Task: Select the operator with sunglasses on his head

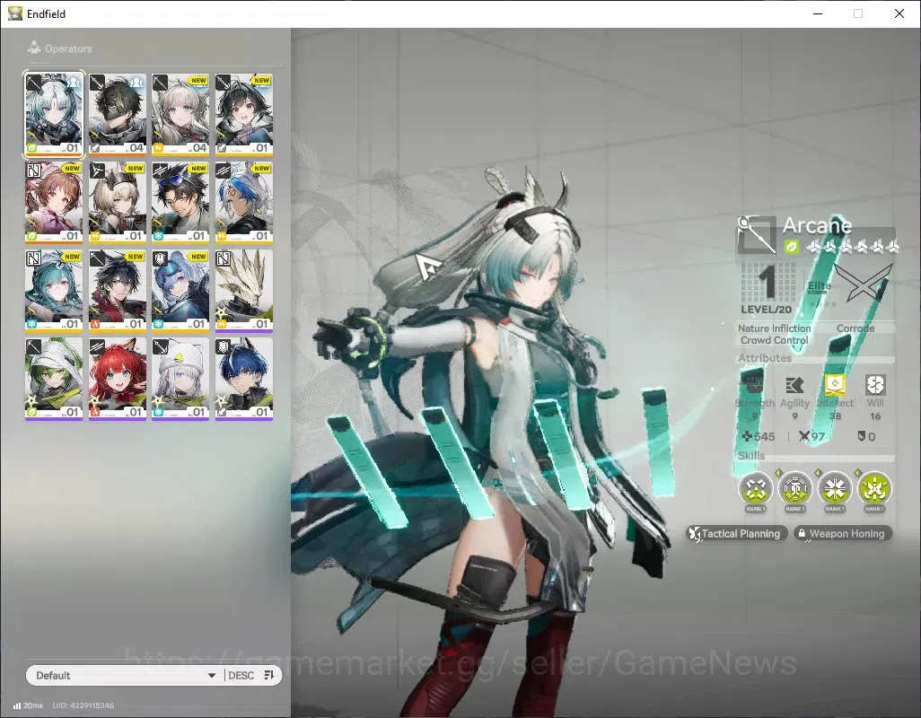Action: click(180, 203)
